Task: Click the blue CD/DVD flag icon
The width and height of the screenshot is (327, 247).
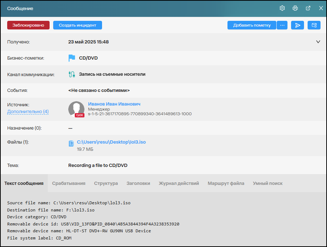Action: pos(72,58)
